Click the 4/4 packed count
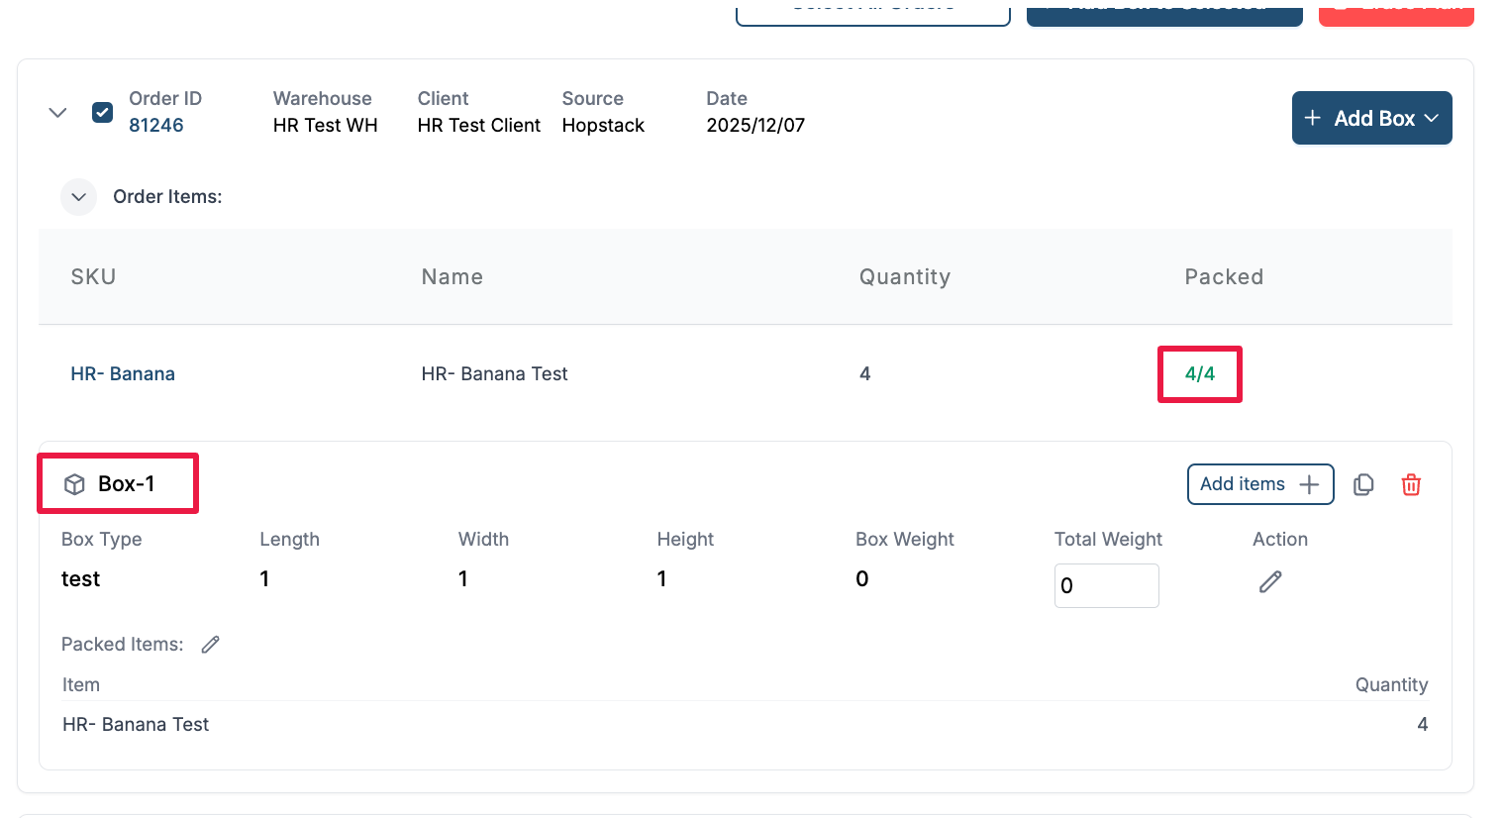The image size is (1505, 818). 1199,374
